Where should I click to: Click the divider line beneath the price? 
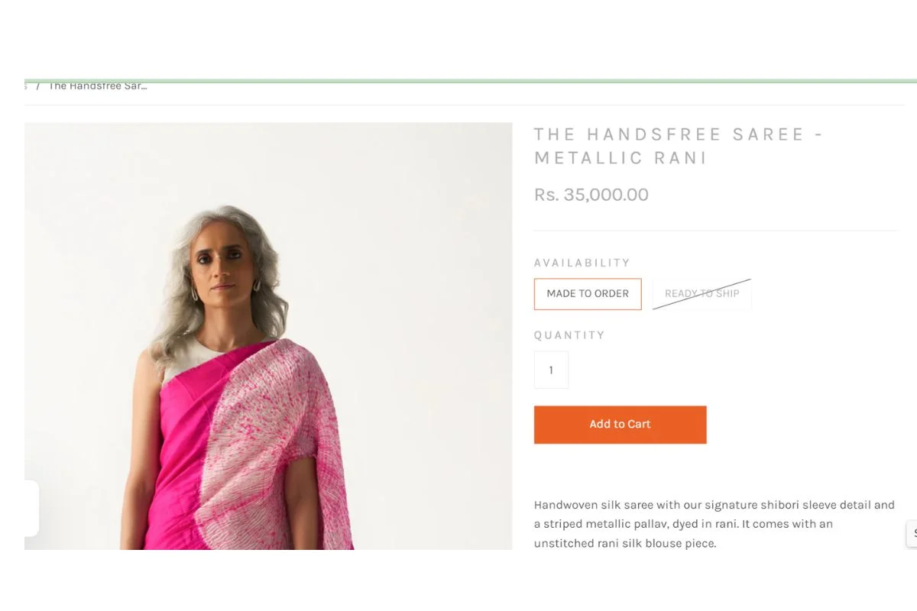pos(716,231)
